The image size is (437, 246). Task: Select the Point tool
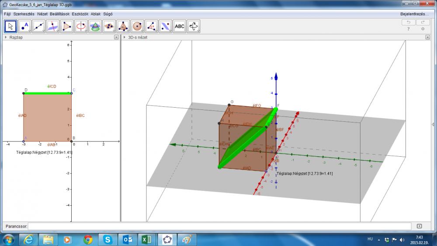[x=25, y=26]
